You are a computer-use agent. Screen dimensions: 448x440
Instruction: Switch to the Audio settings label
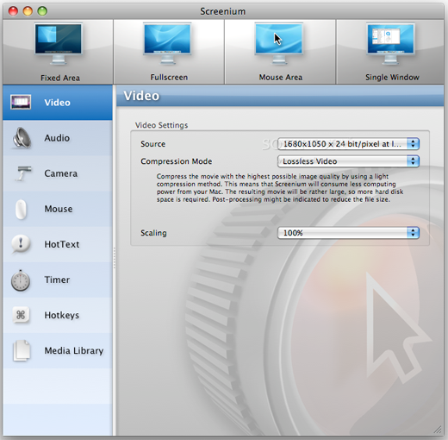click(x=57, y=138)
